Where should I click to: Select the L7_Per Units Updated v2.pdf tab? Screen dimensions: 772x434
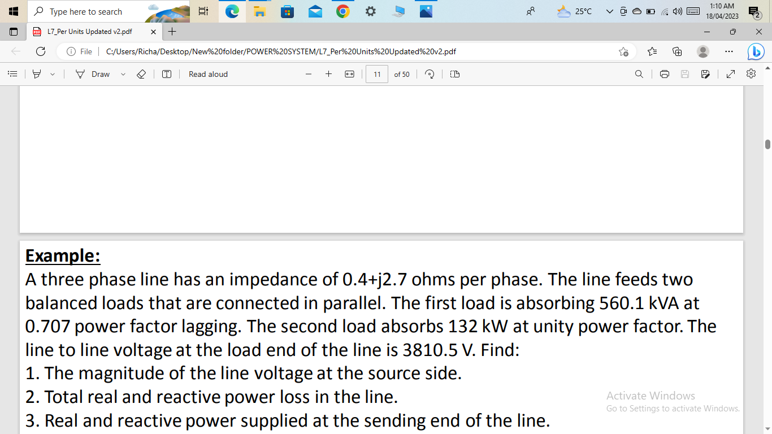[90, 32]
